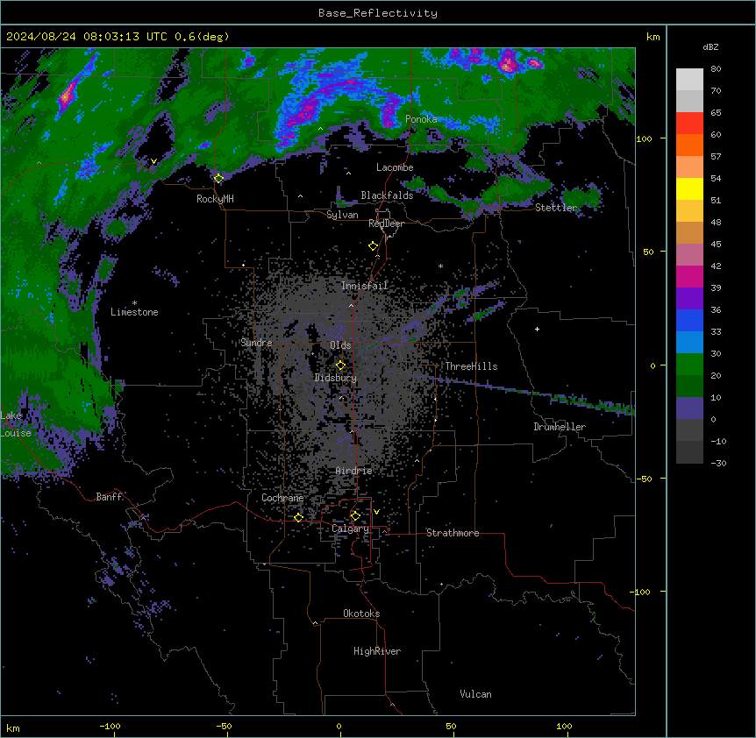Click the yellow V marker northwest of RockyMH
756x738 pixels.
tap(153, 161)
